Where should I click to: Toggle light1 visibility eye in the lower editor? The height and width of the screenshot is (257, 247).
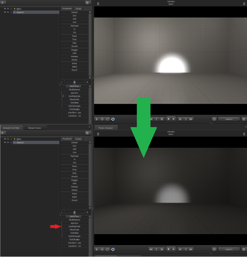(5, 139)
